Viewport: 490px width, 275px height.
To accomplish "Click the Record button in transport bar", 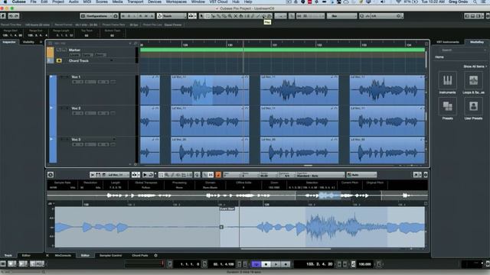I will click(x=286, y=264).
